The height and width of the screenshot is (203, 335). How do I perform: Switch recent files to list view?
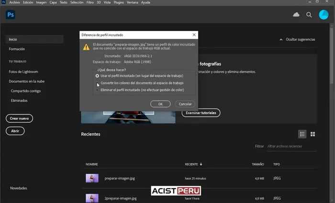[x=302, y=134]
